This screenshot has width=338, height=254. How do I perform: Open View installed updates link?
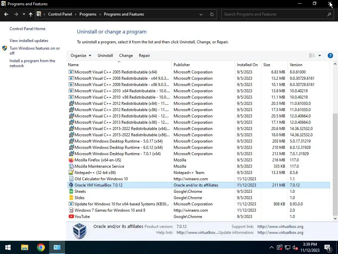pos(29,41)
